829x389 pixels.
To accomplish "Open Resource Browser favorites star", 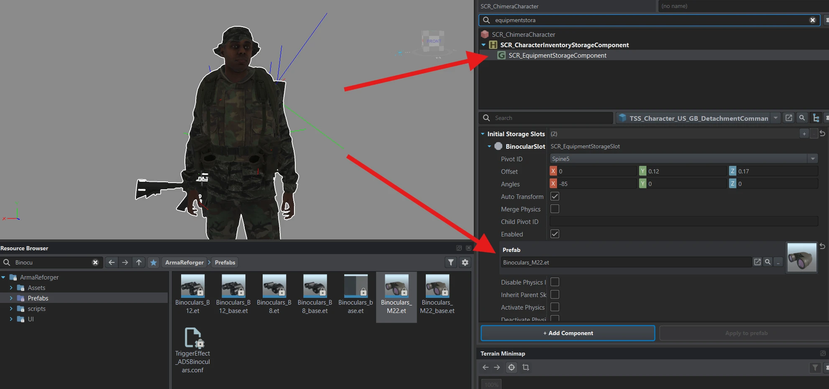I will (154, 262).
